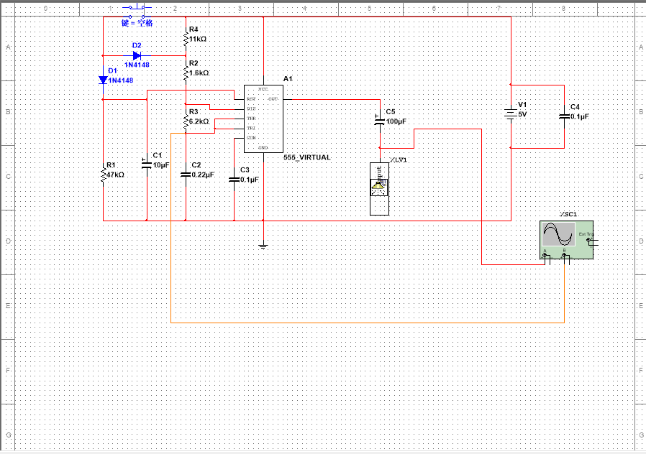The image size is (646, 454).
Task: Select the A1 555 timer chip
Action: coord(264,119)
